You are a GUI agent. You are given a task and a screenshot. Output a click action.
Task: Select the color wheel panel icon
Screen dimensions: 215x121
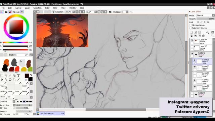[x=2, y=12]
